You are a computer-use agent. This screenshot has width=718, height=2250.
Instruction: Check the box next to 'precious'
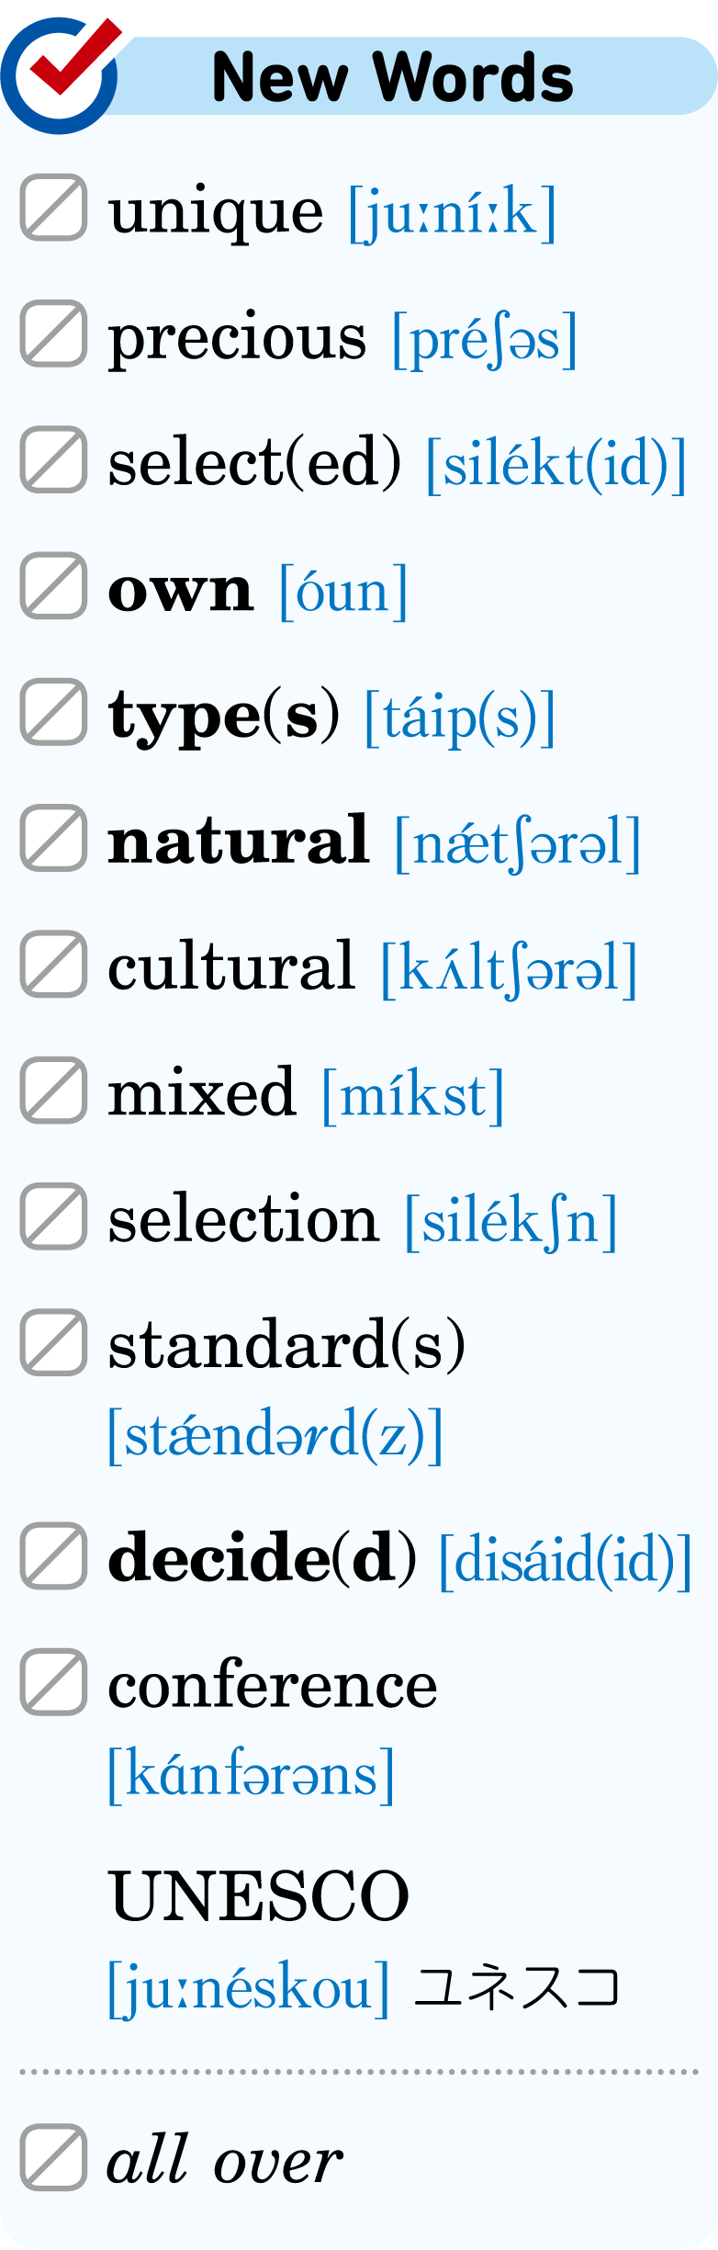[x=54, y=334]
